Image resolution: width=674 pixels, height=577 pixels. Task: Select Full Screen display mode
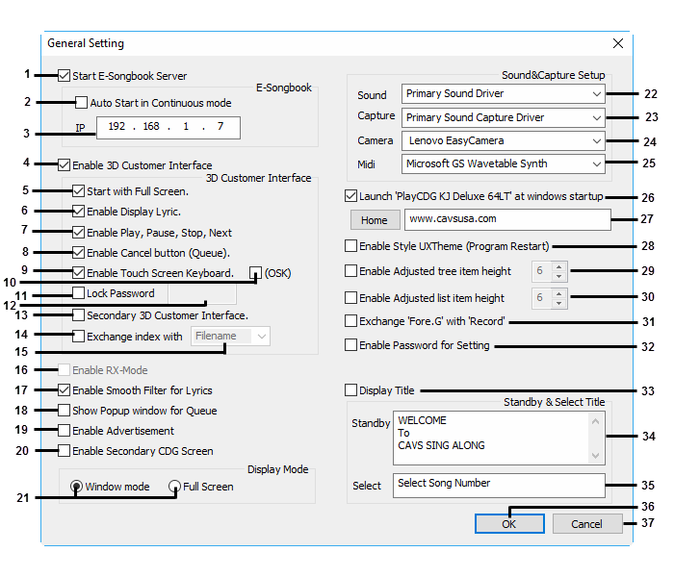[x=175, y=487]
